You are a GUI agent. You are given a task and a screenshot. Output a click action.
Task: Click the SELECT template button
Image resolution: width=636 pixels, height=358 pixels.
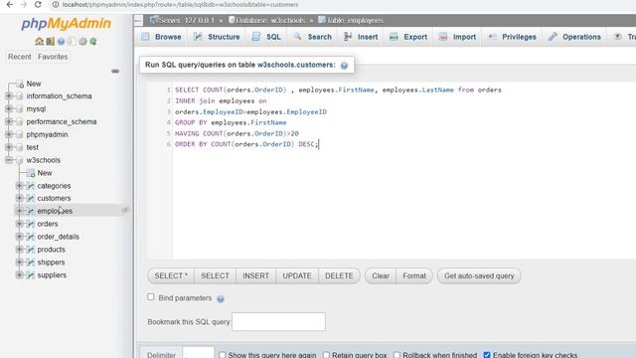click(215, 276)
